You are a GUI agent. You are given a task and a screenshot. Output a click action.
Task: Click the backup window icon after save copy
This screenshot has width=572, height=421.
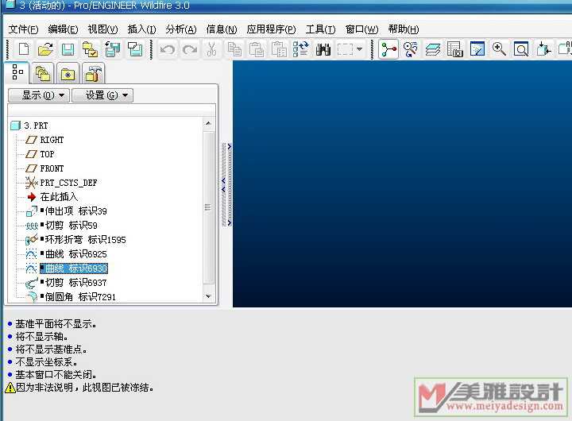pyautogui.click(x=135, y=49)
